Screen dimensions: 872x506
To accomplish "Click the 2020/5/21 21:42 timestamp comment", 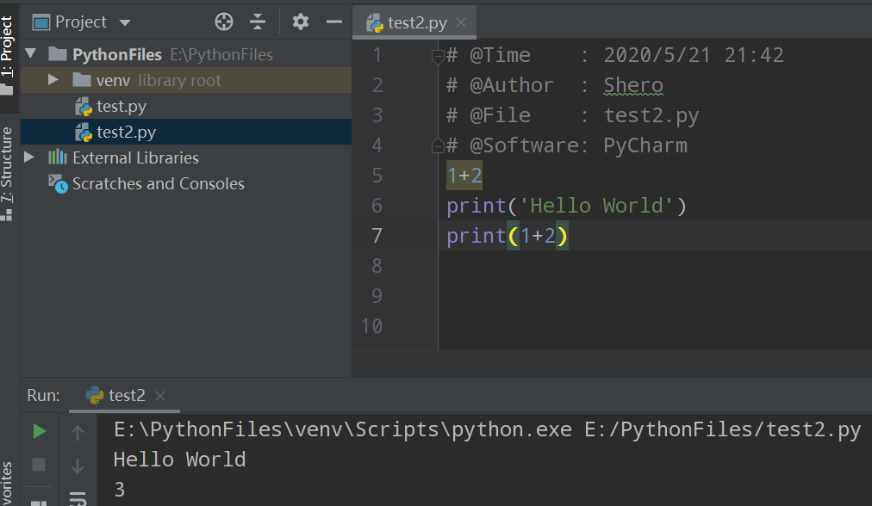I will tap(694, 55).
